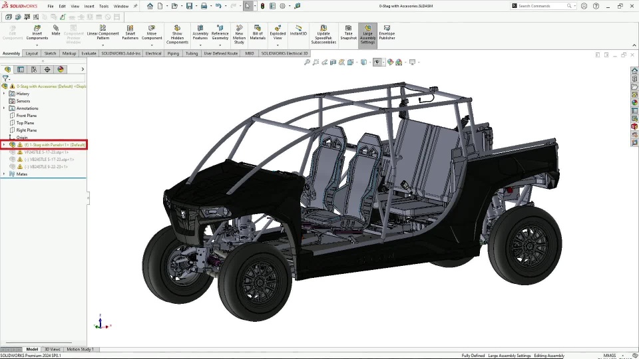The width and height of the screenshot is (639, 359).
Task: Open Exploded View dropdown arrow
Action: point(278,45)
